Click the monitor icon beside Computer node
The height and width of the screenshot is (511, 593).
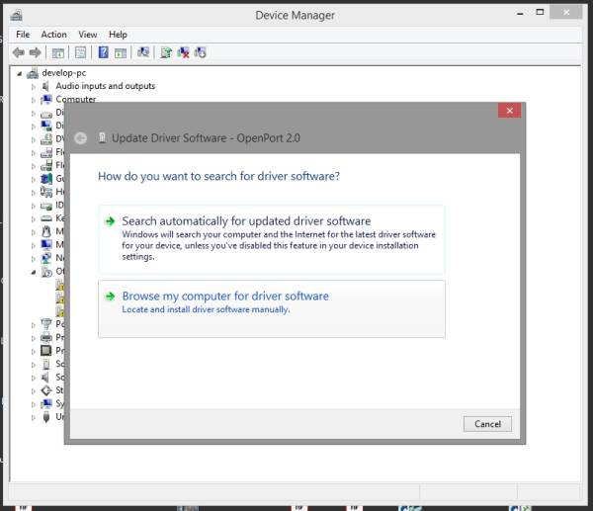(x=46, y=100)
